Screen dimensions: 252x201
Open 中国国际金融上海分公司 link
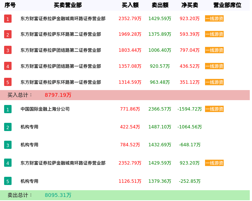(x=45, y=109)
